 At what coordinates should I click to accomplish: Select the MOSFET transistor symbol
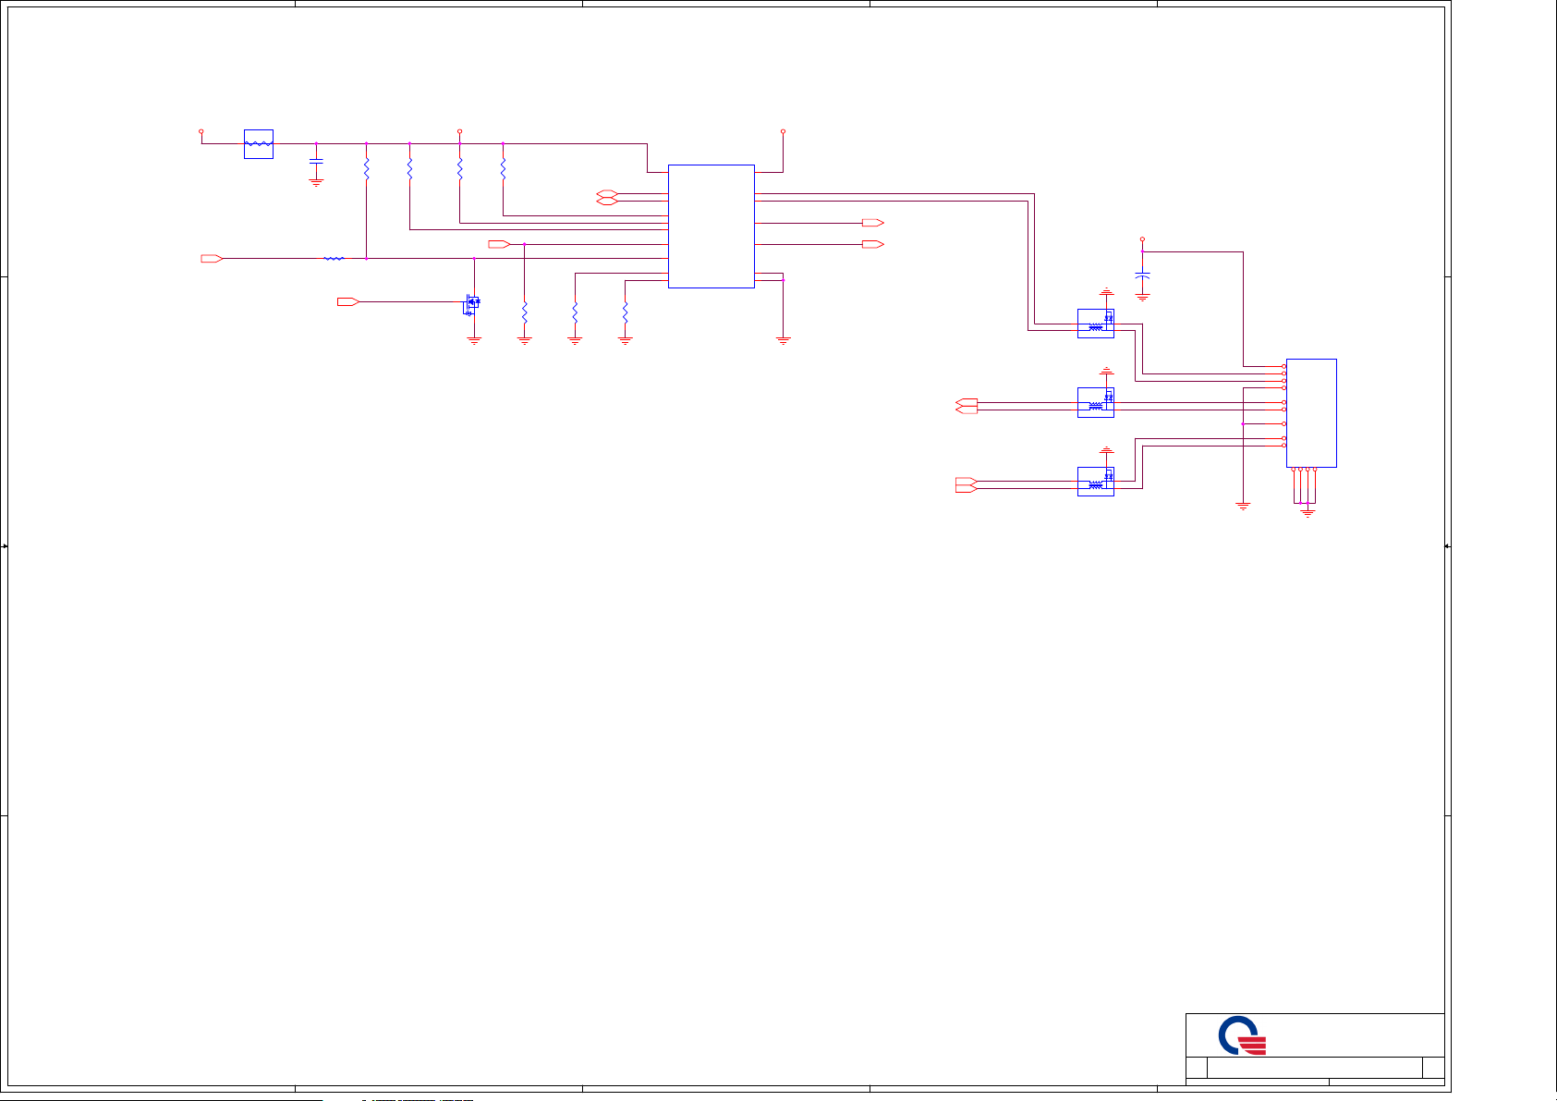[471, 303]
